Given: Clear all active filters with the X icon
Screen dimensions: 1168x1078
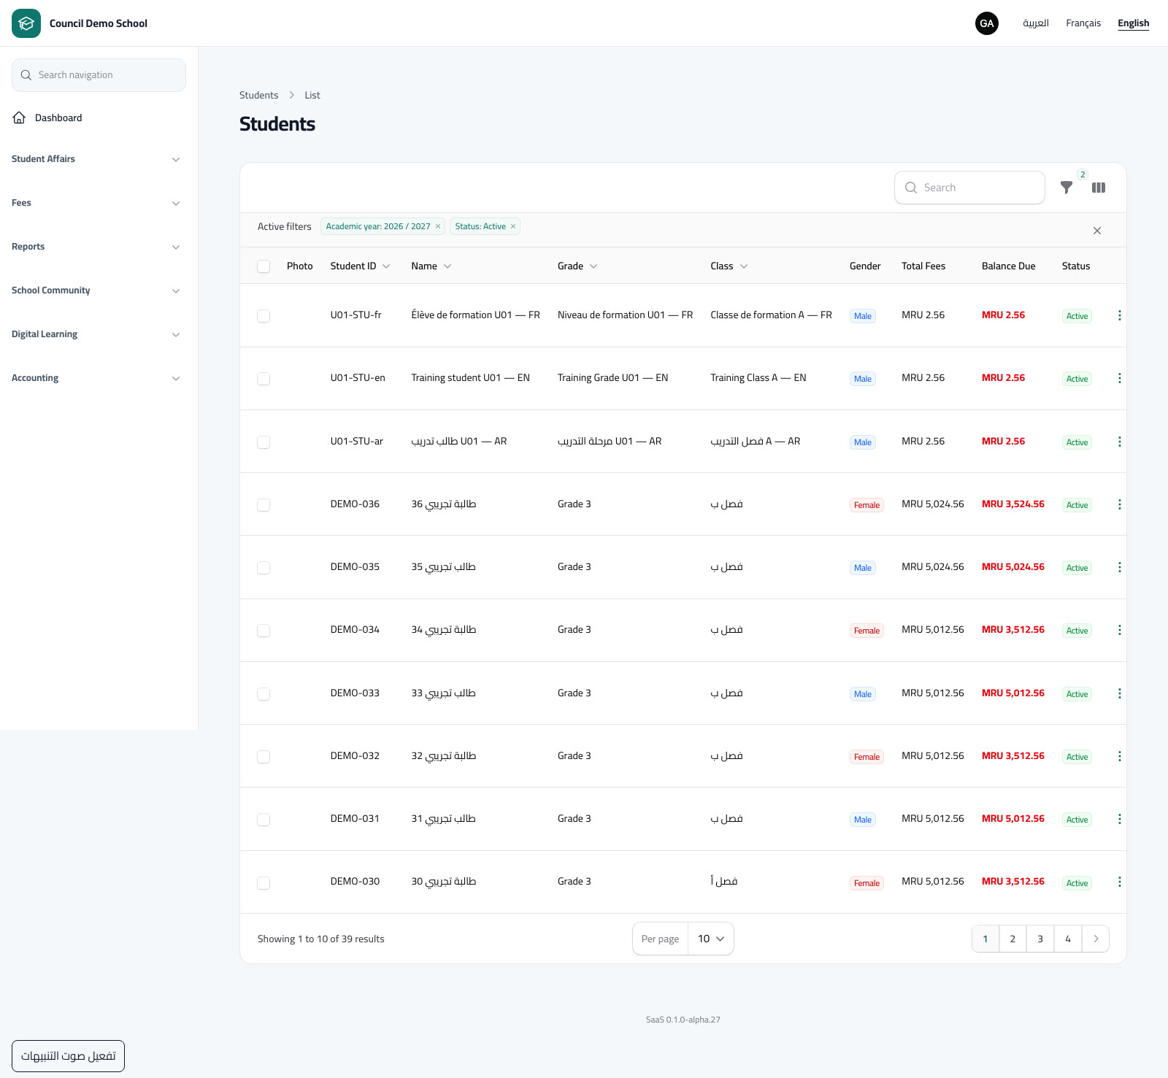Looking at the screenshot, I should click(1097, 231).
